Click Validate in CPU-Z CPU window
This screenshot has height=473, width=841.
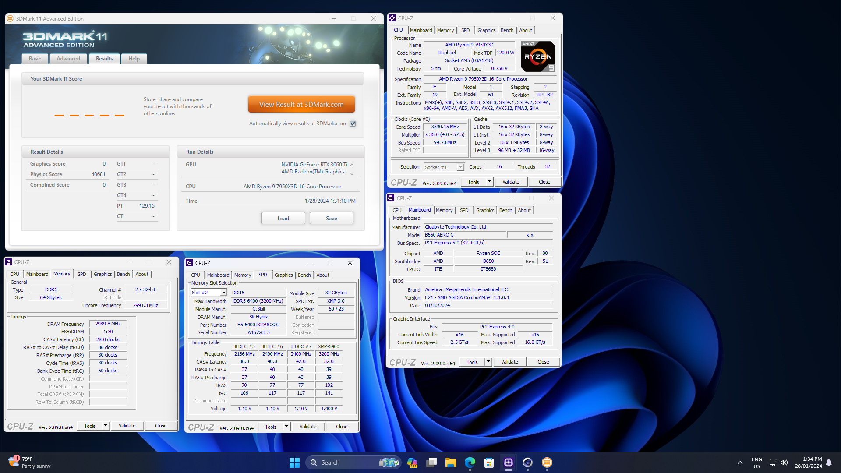(x=511, y=182)
